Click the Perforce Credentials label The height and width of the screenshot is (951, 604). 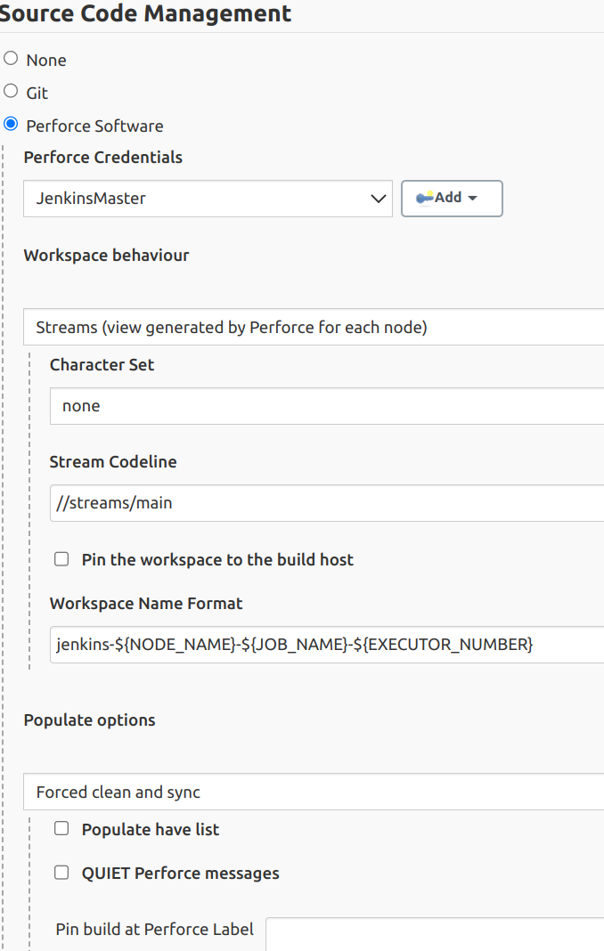(x=103, y=158)
